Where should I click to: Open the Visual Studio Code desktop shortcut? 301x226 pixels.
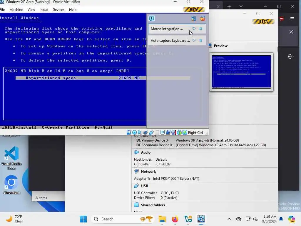(x=11, y=158)
